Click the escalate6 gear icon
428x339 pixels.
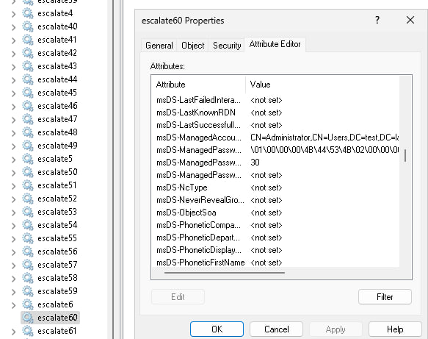(28, 304)
